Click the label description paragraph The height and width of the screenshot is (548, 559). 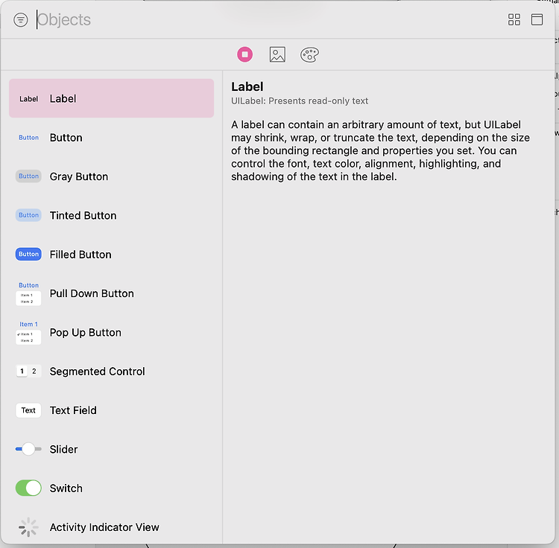coord(380,150)
